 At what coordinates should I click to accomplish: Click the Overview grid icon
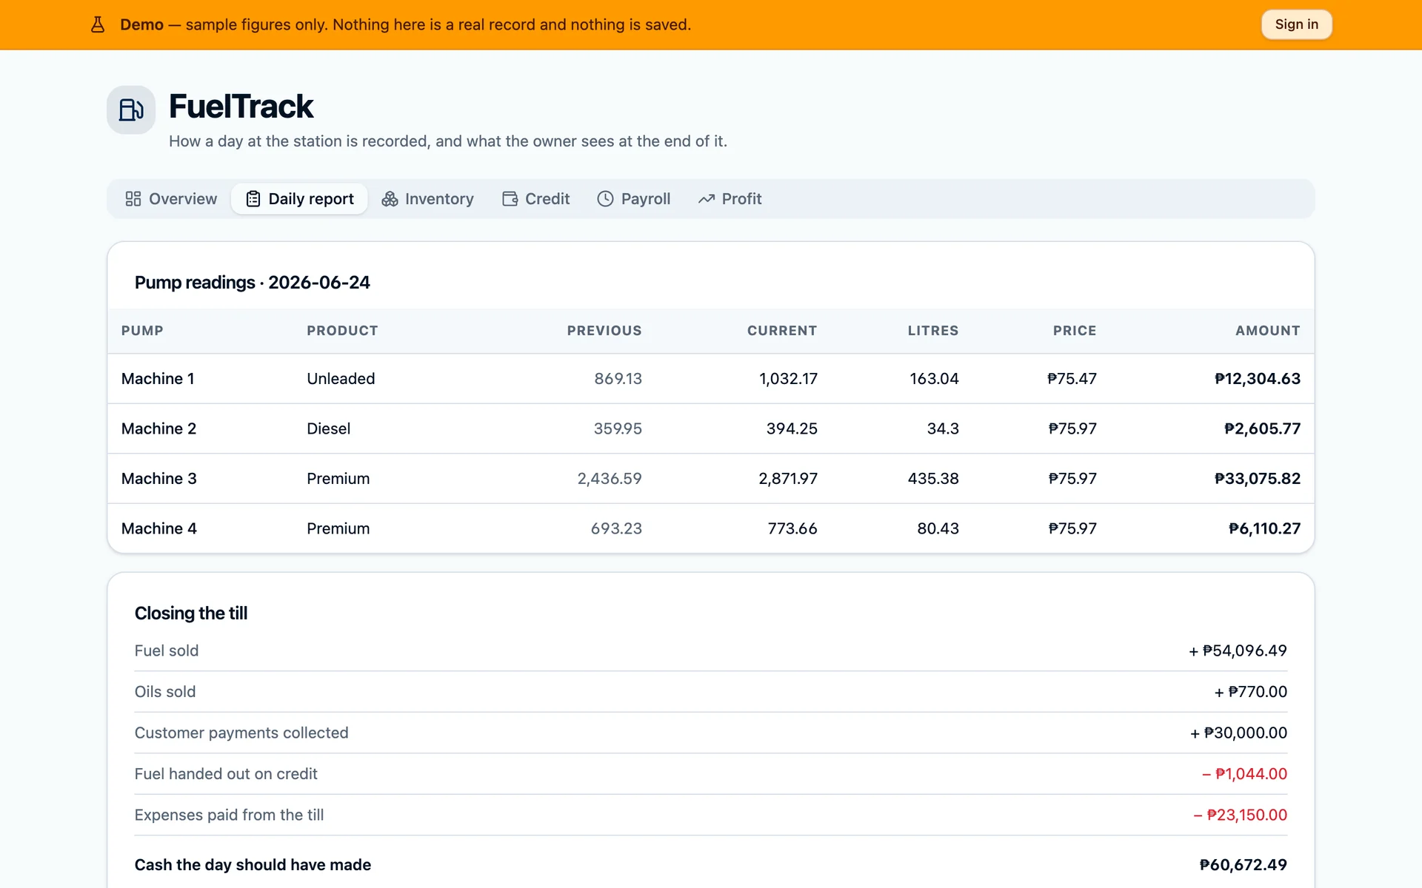[133, 199]
